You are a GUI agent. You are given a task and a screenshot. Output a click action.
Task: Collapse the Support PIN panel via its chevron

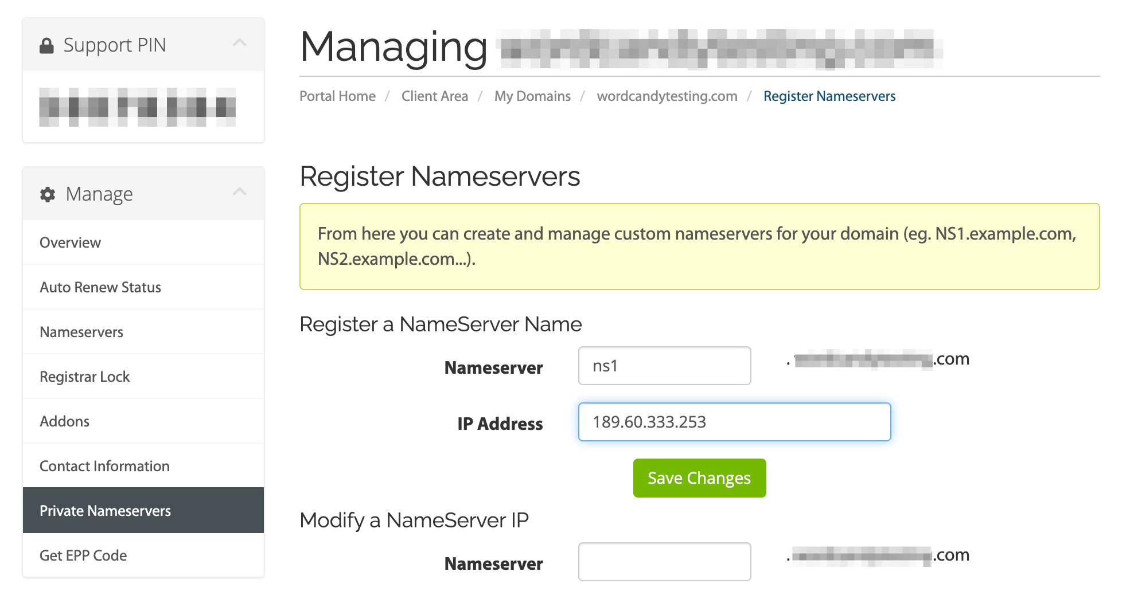tap(240, 42)
